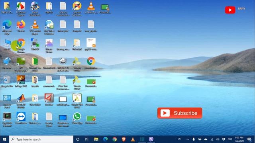Click the EN language bar indicator
This screenshot has height=143, width=255.
(179, 139)
